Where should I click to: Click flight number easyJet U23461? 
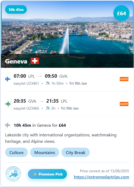point(26,83)
